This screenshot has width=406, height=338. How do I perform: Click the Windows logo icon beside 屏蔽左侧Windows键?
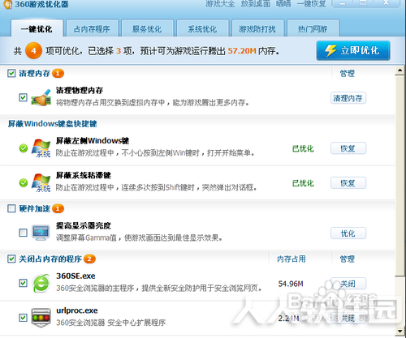tap(41, 148)
